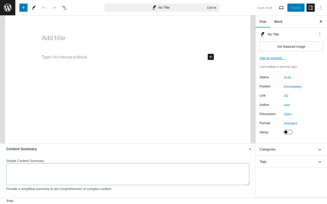The width and height of the screenshot is (327, 204).
Task: Select the Tools pencil icon
Action: pyautogui.click(x=34, y=8)
